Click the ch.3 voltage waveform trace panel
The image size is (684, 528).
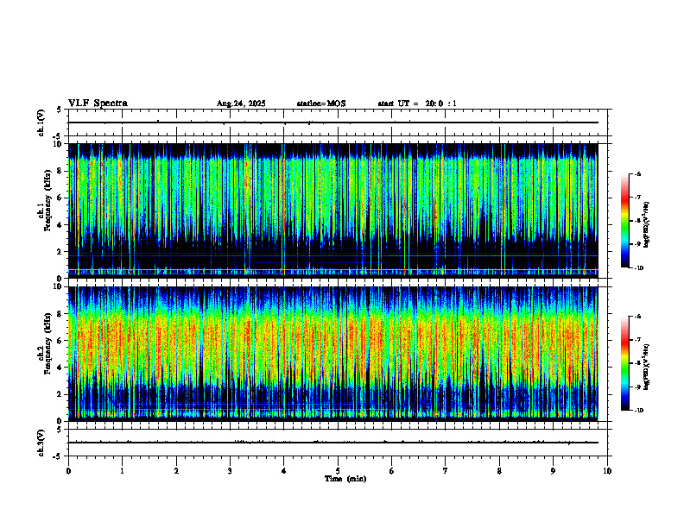point(338,443)
